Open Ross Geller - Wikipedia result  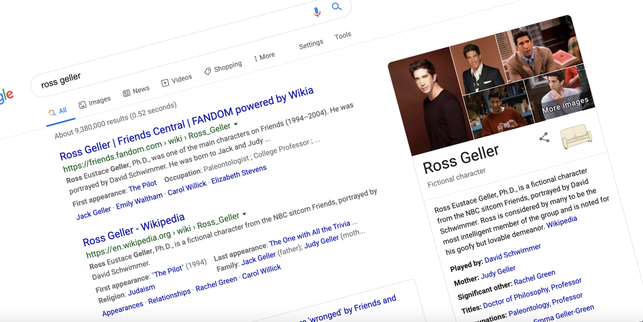pos(133,229)
